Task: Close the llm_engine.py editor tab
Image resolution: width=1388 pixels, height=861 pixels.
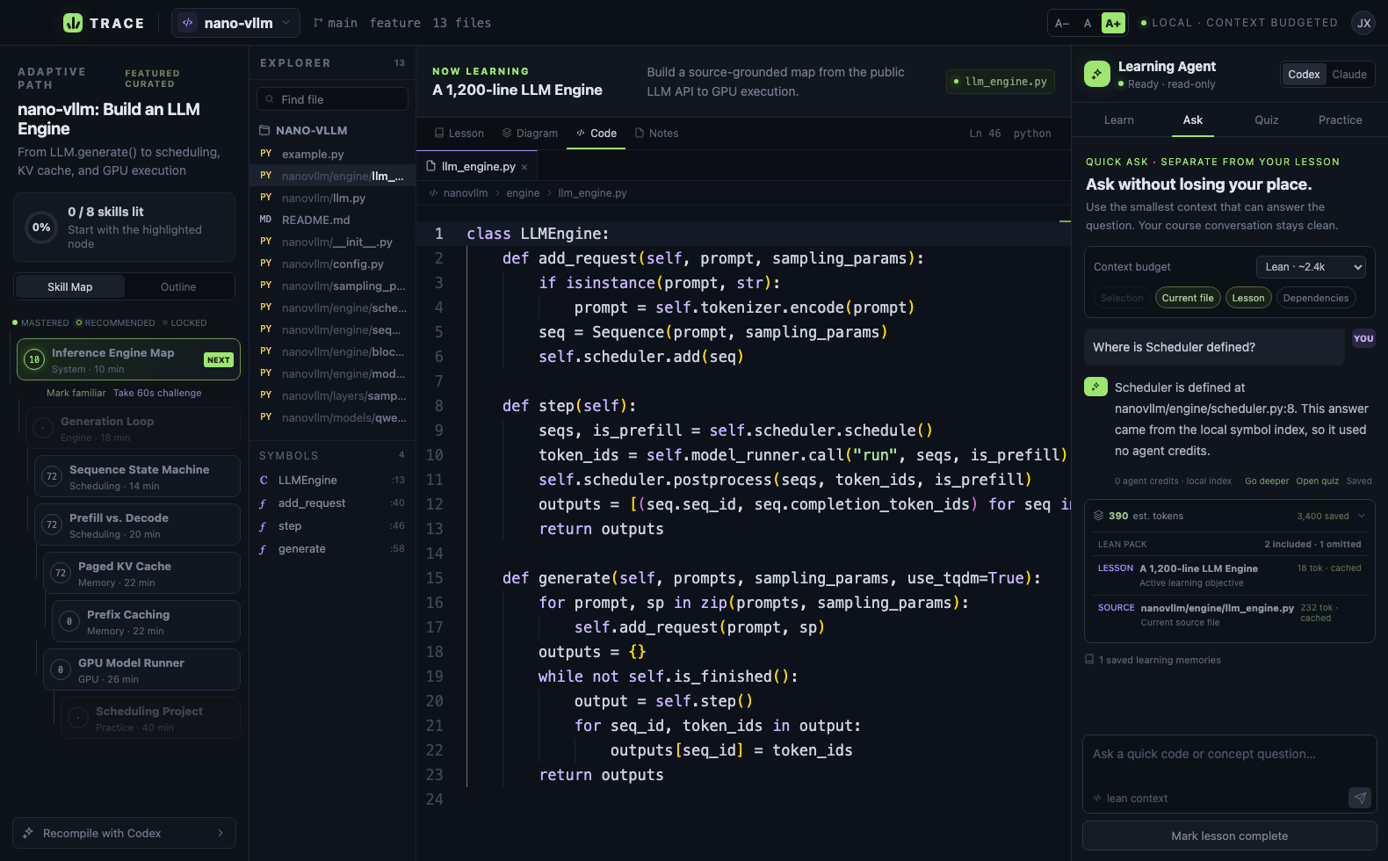Action: 524,167
